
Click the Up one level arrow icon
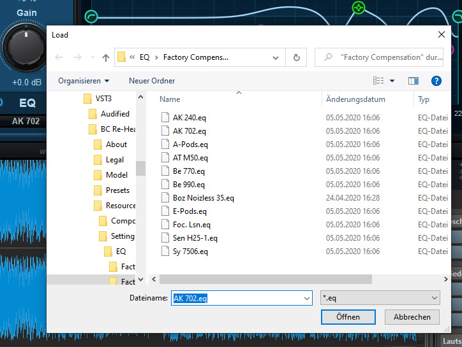point(106,57)
